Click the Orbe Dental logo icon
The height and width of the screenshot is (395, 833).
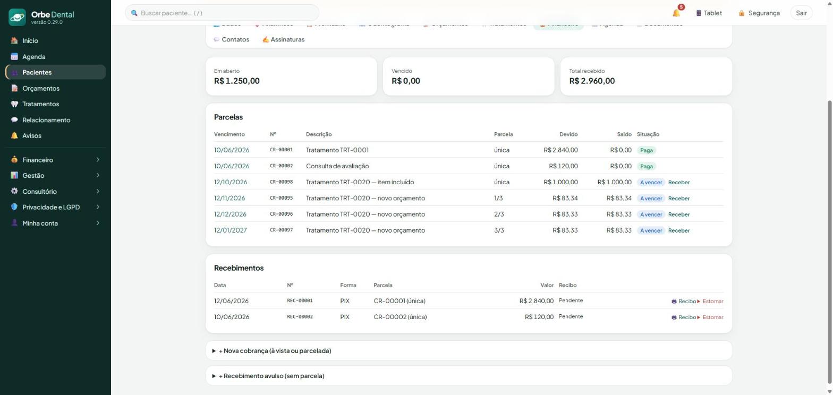(x=17, y=17)
